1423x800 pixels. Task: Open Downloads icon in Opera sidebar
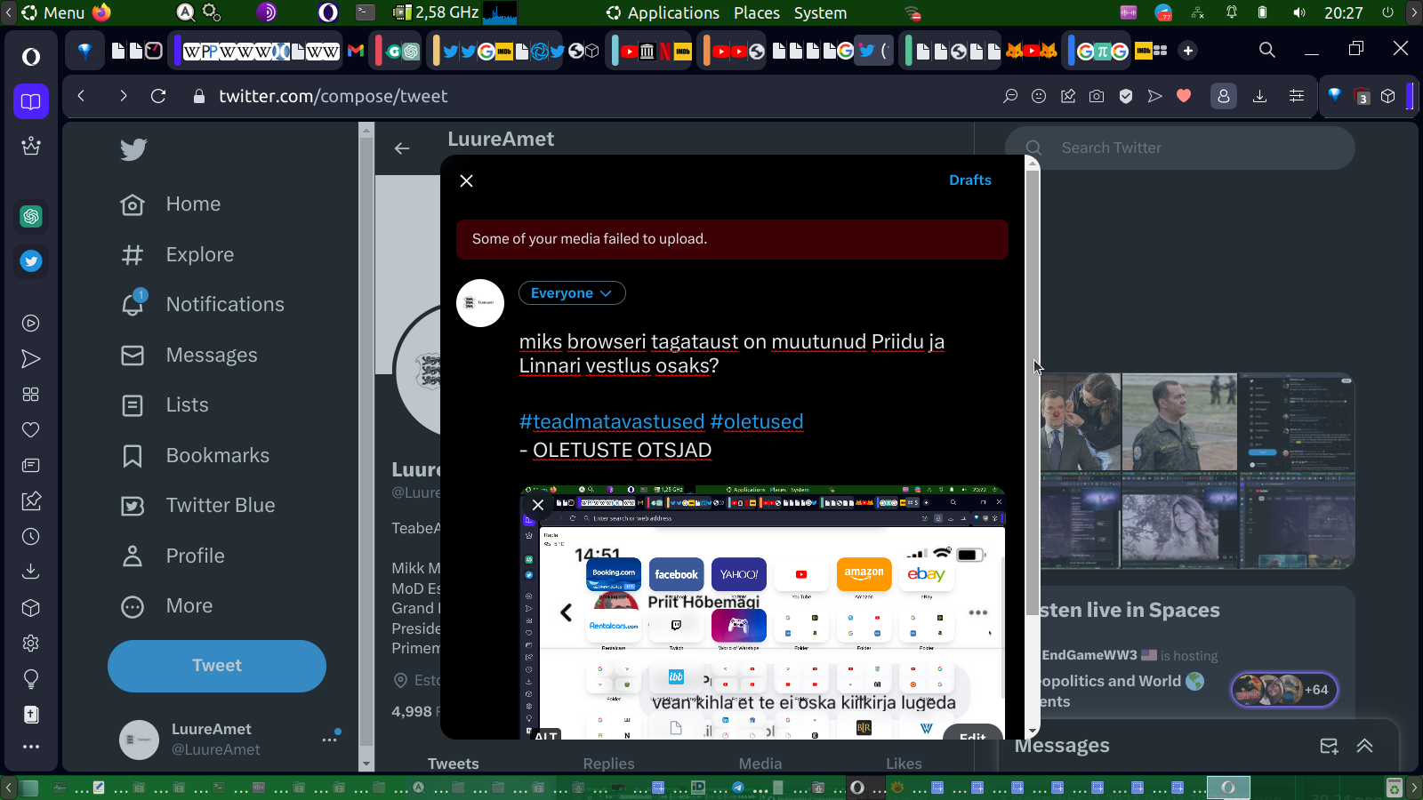31,572
